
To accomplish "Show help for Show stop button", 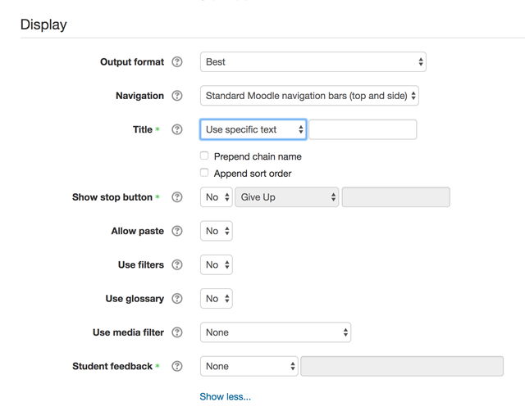I will pyautogui.click(x=177, y=197).
